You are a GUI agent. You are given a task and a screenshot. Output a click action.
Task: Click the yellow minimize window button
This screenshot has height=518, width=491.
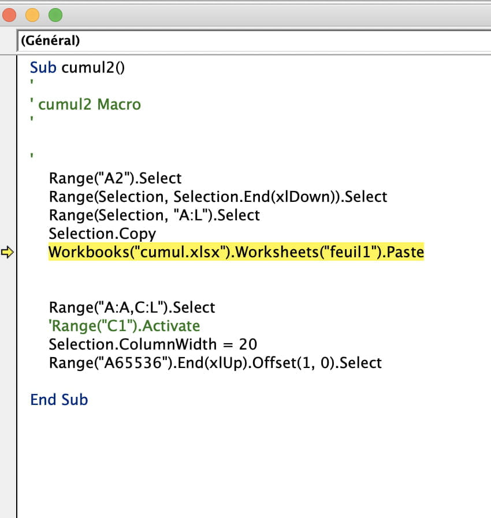tap(32, 15)
